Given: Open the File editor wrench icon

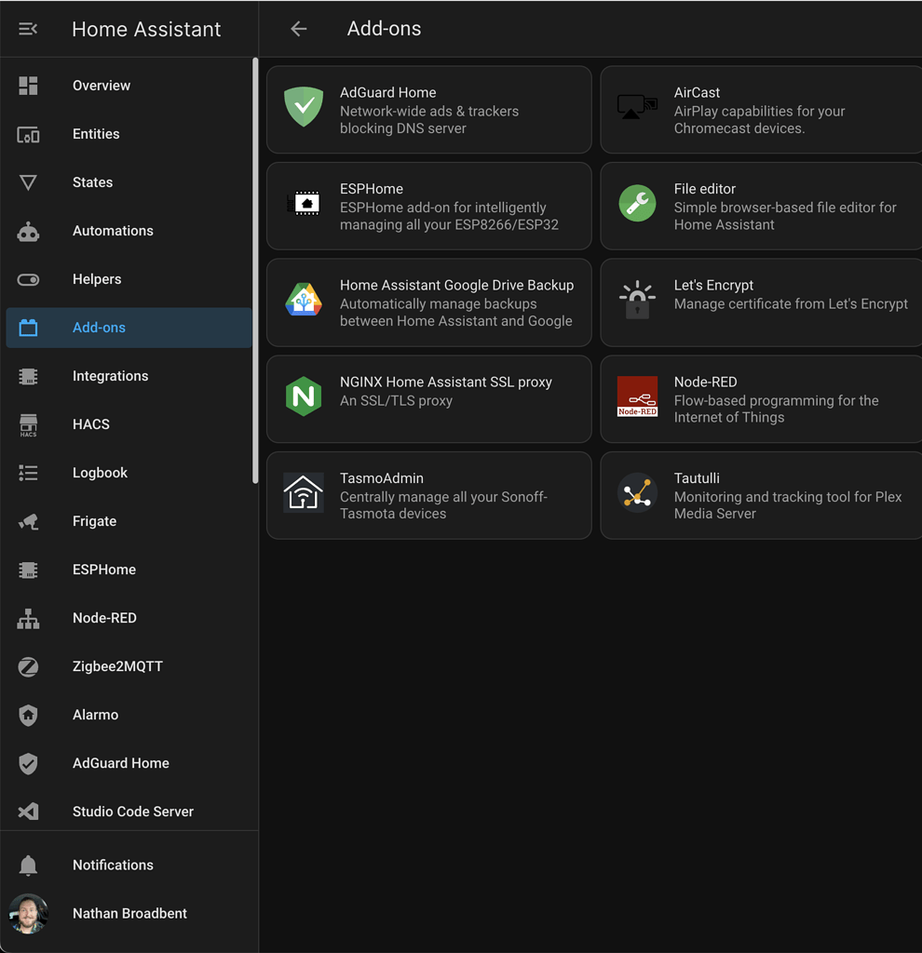Looking at the screenshot, I should (637, 204).
